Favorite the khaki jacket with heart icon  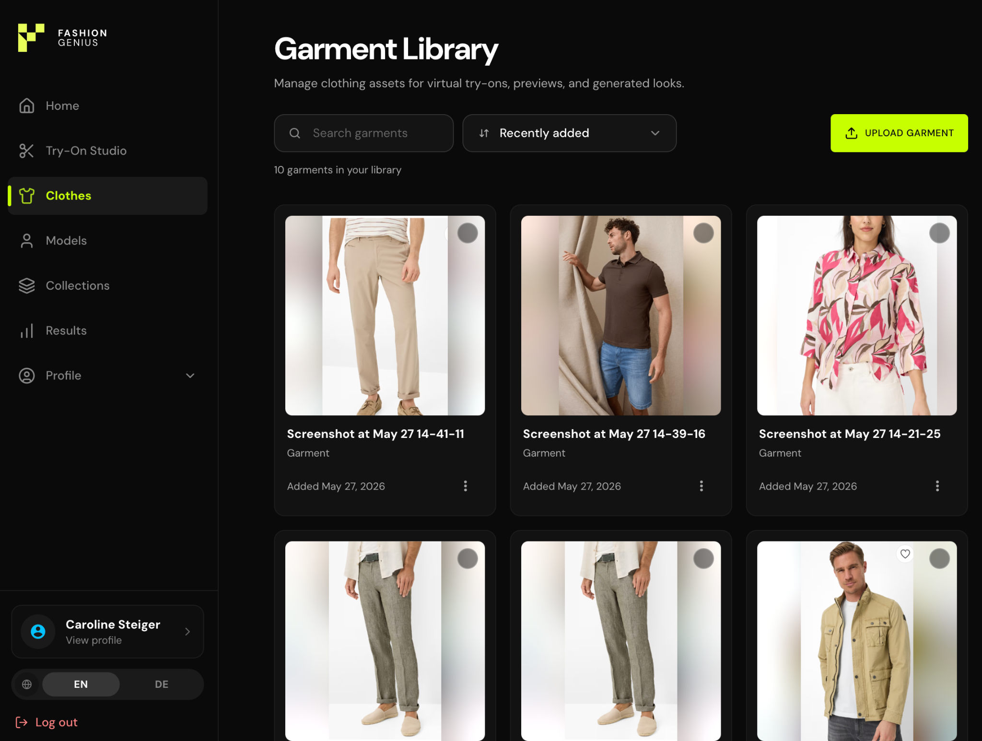pos(905,554)
